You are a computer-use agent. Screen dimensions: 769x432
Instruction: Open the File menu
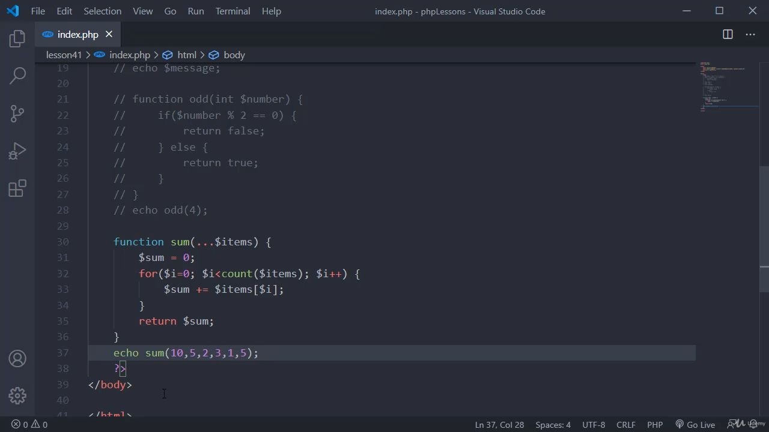tap(38, 11)
